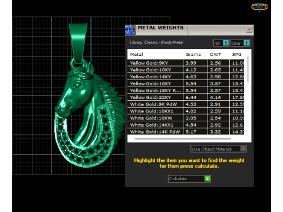
Task: Click the 2.56 DWT value
Action: 215,63
